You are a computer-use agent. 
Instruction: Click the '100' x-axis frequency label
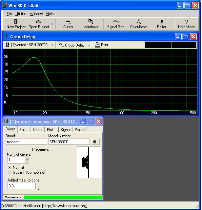[x=121, y=113]
